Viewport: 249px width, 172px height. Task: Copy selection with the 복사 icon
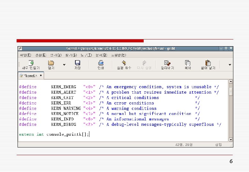tap(188, 63)
